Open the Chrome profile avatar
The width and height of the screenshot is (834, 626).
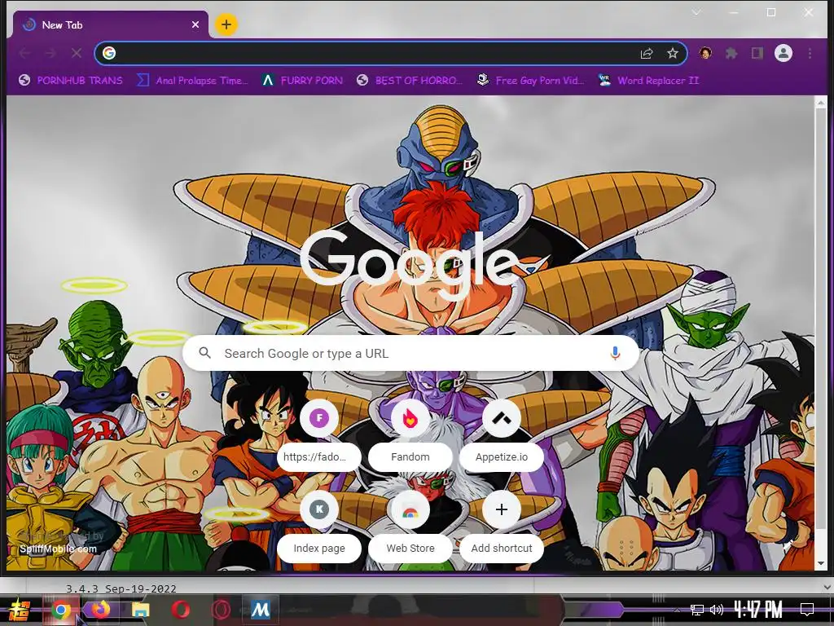coord(784,53)
